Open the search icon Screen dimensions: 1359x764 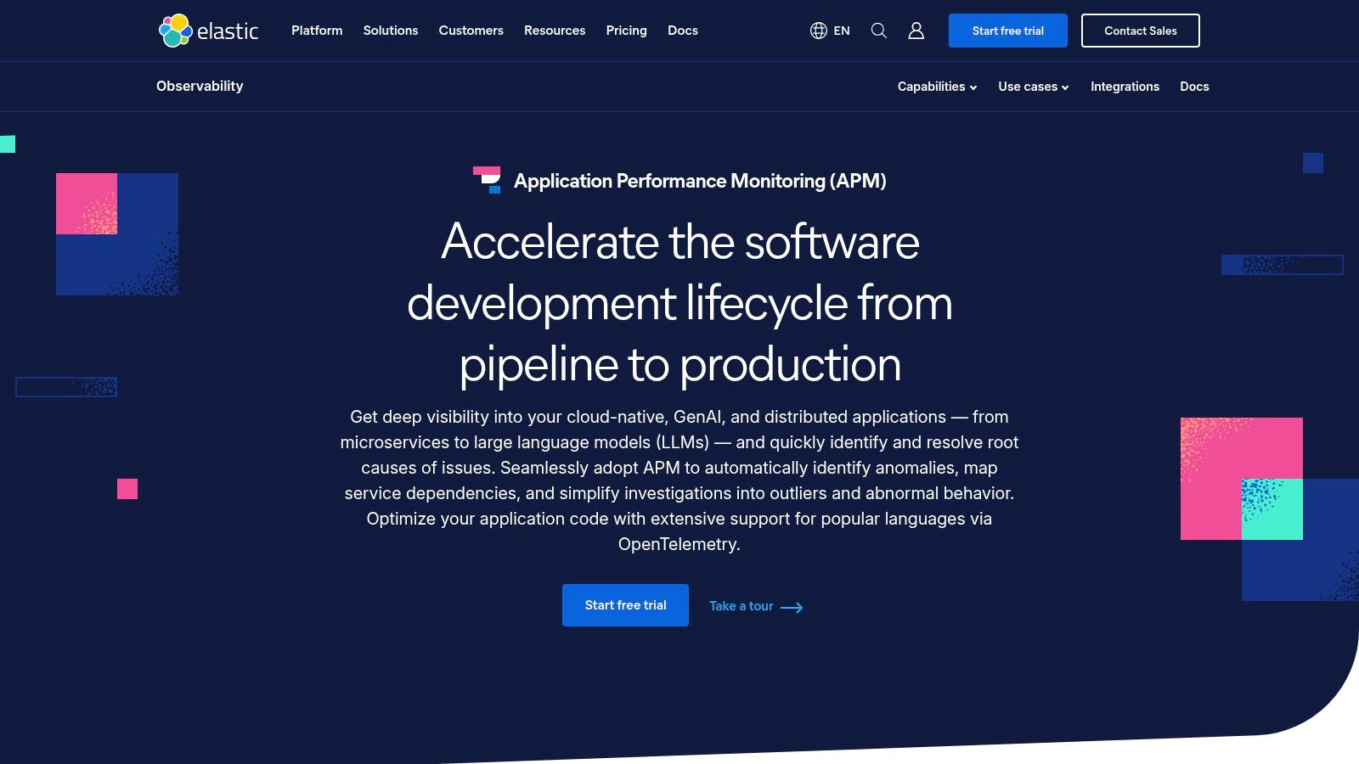click(x=878, y=31)
